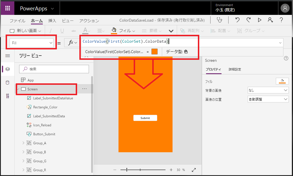
Task: Open the 新しい画面 dropdown
Action: tap(25, 31)
